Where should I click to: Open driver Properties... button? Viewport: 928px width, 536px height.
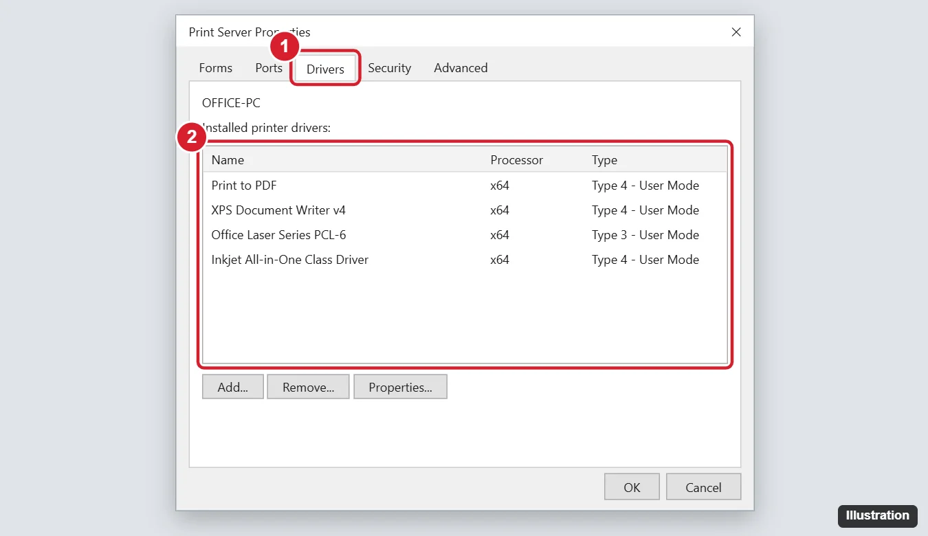pyautogui.click(x=400, y=387)
